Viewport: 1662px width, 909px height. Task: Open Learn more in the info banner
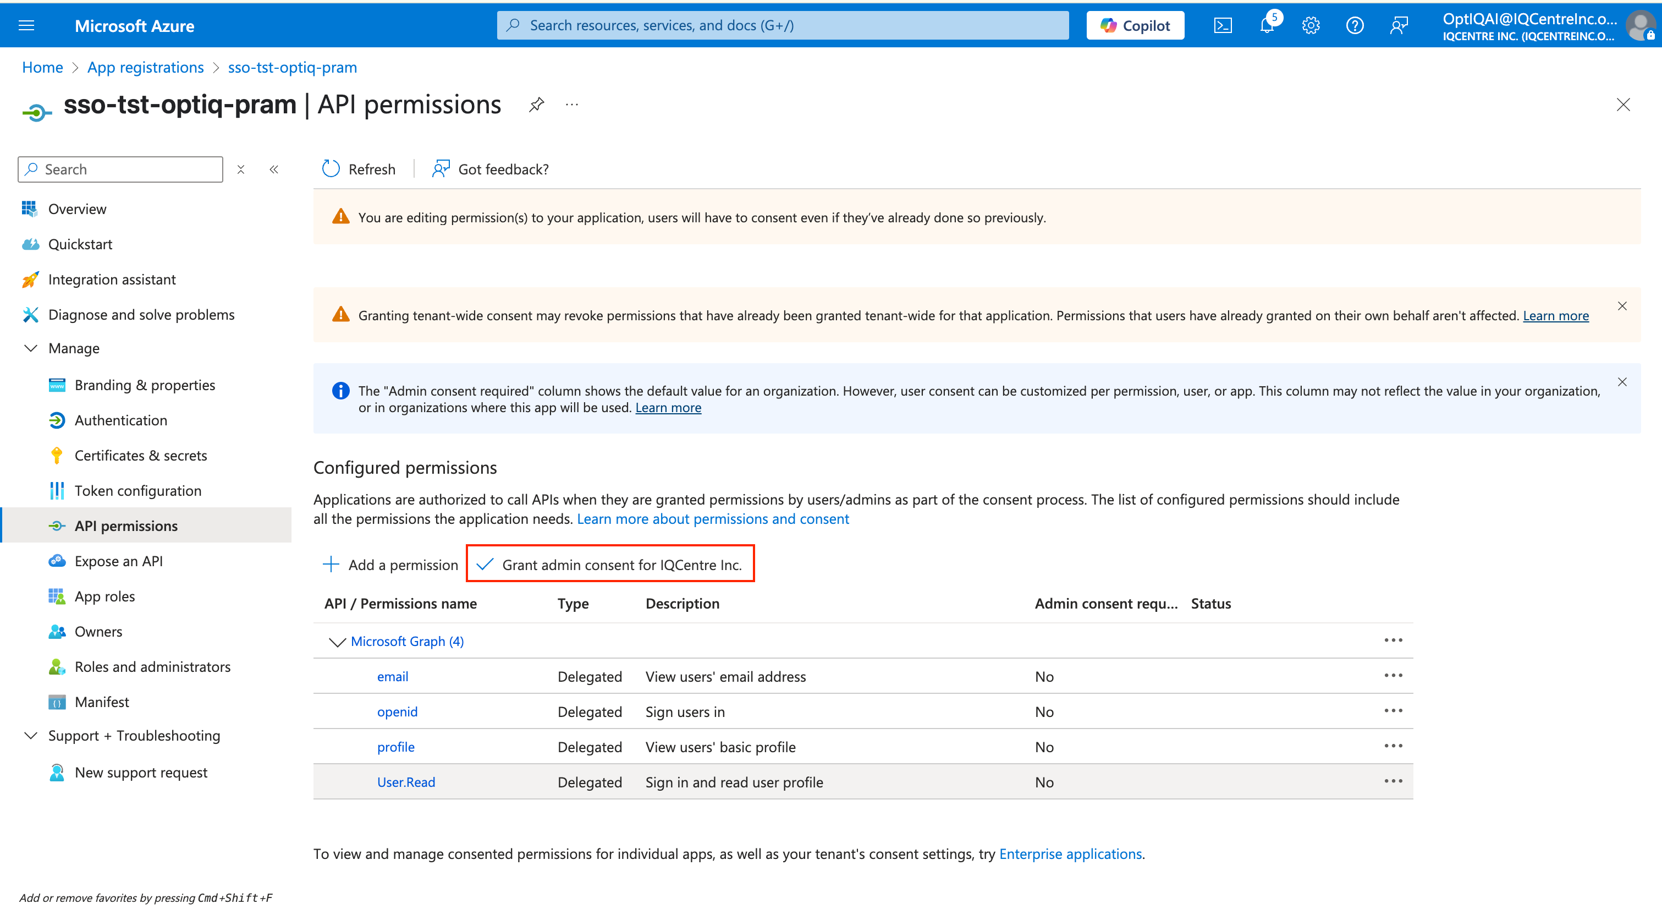pyautogui.click(x=668, y=408)
